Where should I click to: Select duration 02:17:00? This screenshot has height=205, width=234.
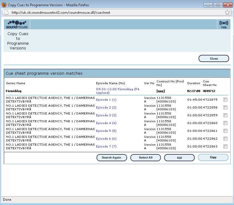pyautogui.click(x=194, y=91)
